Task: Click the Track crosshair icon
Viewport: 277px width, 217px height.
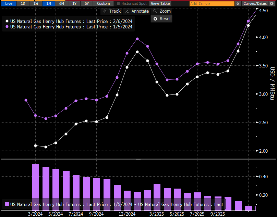Action: point(105,11)
